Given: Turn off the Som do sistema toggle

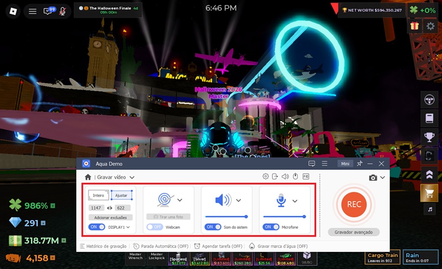Looking at the screenshot, I should 213,227.
